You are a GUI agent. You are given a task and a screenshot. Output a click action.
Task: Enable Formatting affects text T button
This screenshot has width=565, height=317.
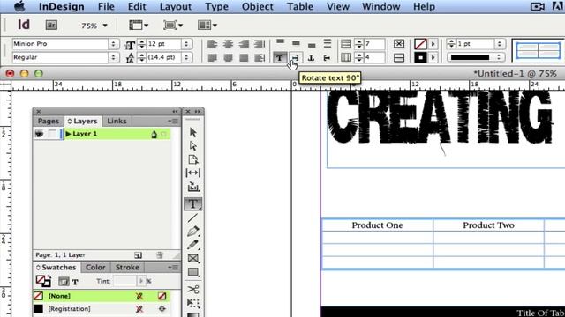pos(75,282)
